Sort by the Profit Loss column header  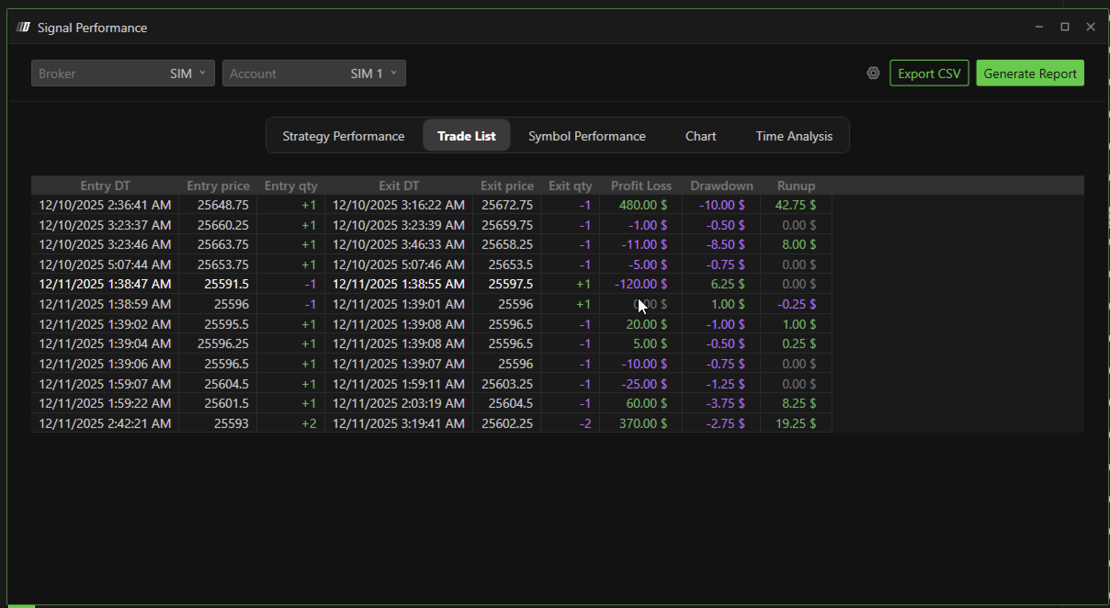point(641,186)
